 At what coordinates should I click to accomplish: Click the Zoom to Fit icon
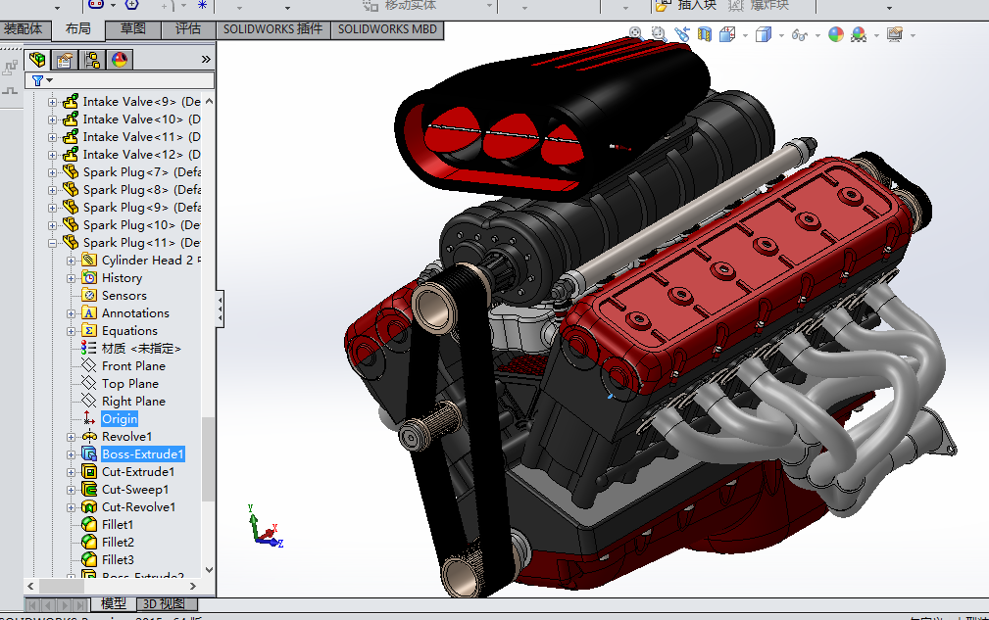coord(635,34)
